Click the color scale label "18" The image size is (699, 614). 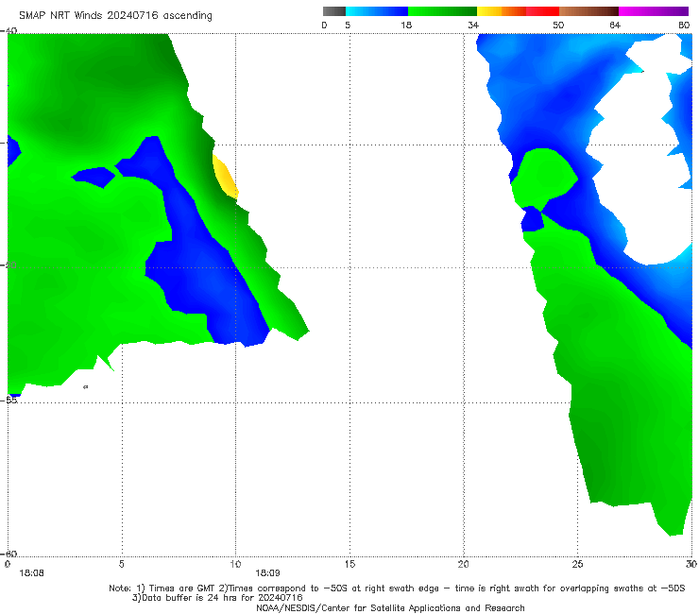pos(406,26)
